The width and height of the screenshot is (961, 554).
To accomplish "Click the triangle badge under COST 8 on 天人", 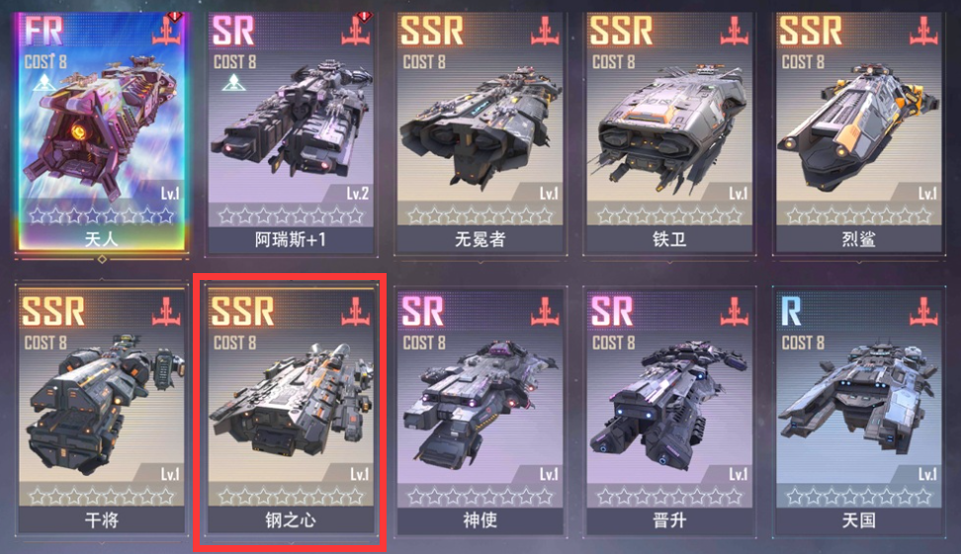I will [44, 83].
